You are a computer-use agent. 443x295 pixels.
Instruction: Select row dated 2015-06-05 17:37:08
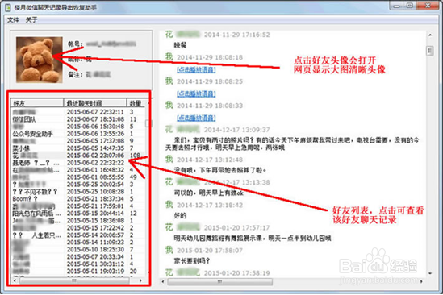[x=78, y=141]
